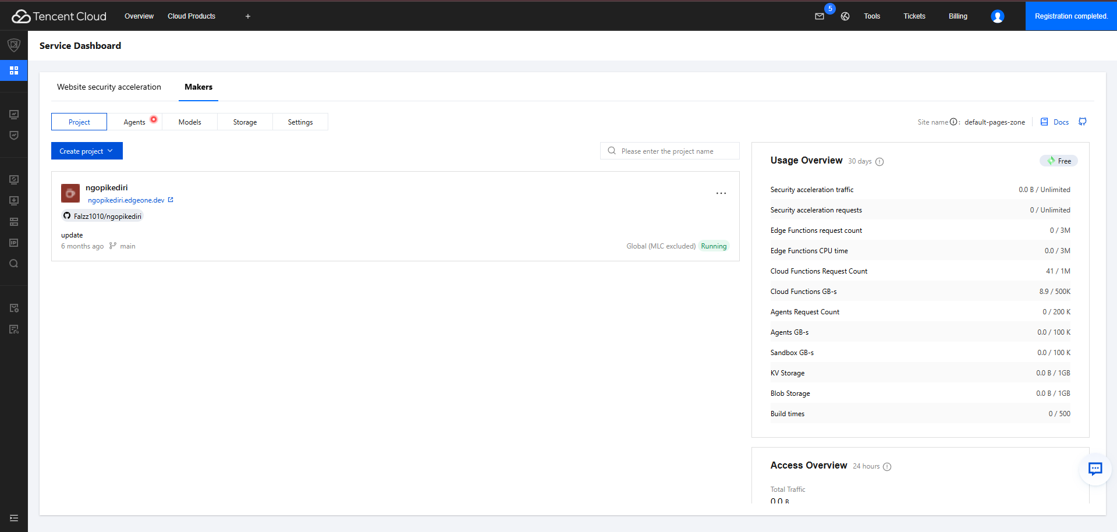Click the Edge Functions CPU time row

920,251
